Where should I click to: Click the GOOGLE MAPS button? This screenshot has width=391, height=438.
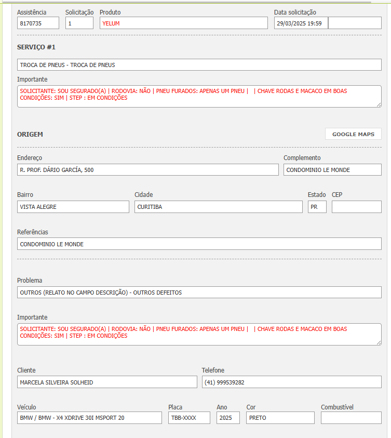pos(353,134)
